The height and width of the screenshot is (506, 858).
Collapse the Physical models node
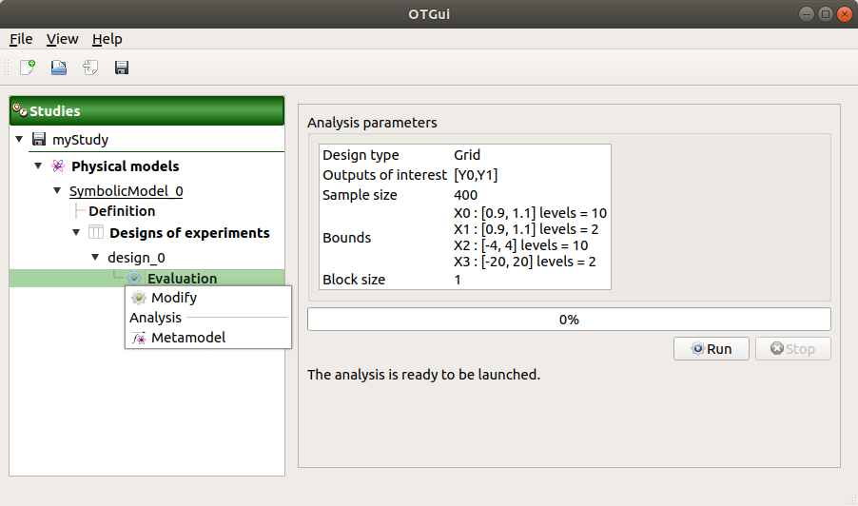[x=38, y=166]
